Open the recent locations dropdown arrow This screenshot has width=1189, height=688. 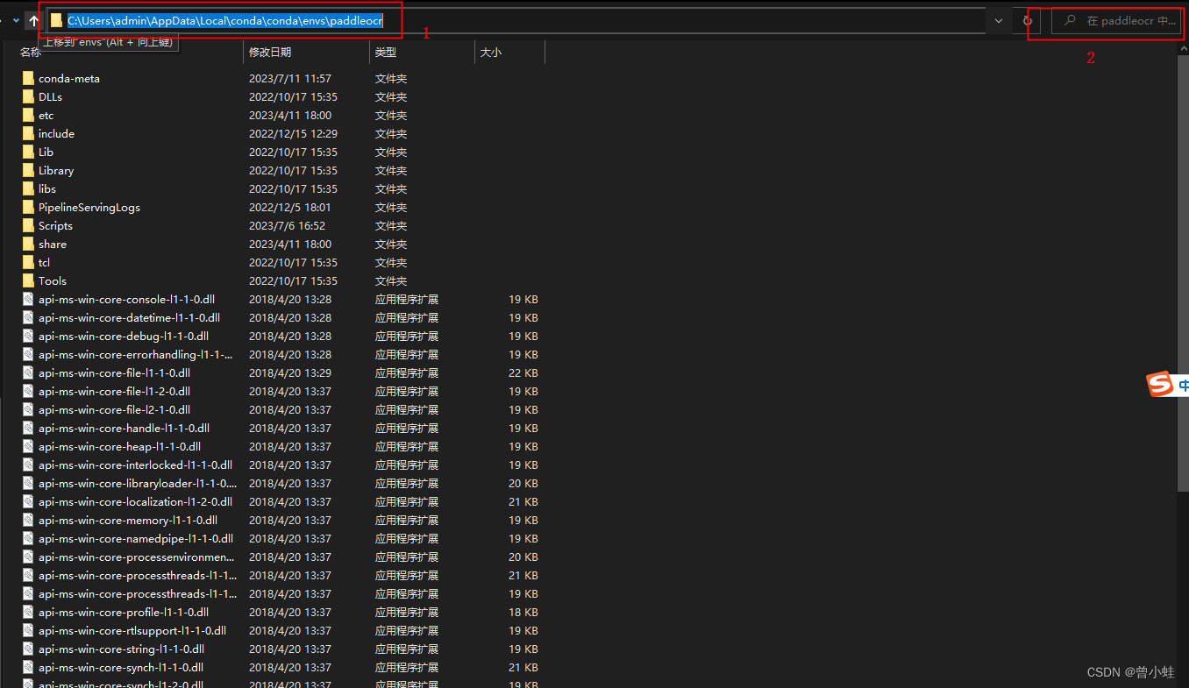tap(16, 20)
